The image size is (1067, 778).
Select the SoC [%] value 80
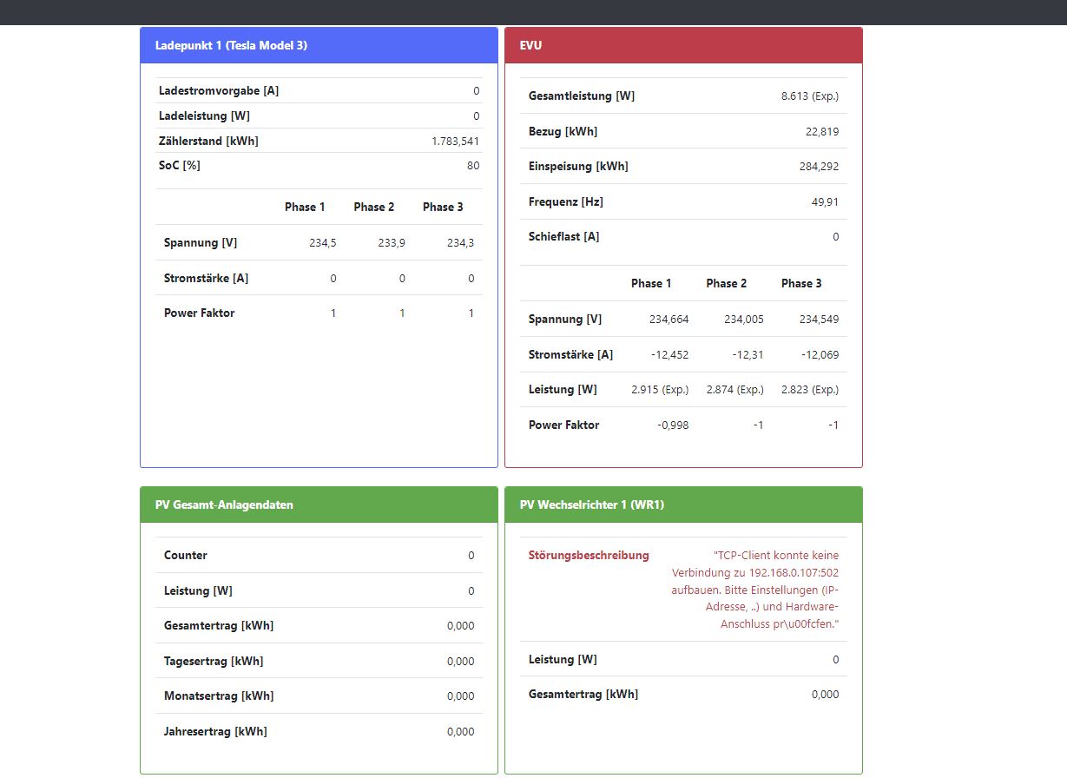tap(473, 166)
